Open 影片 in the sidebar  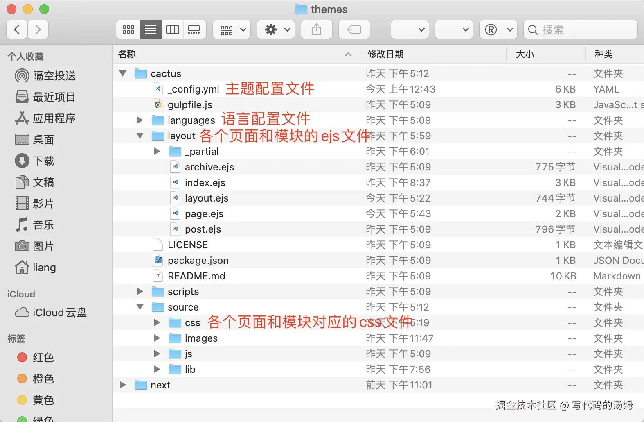[35, 204]
